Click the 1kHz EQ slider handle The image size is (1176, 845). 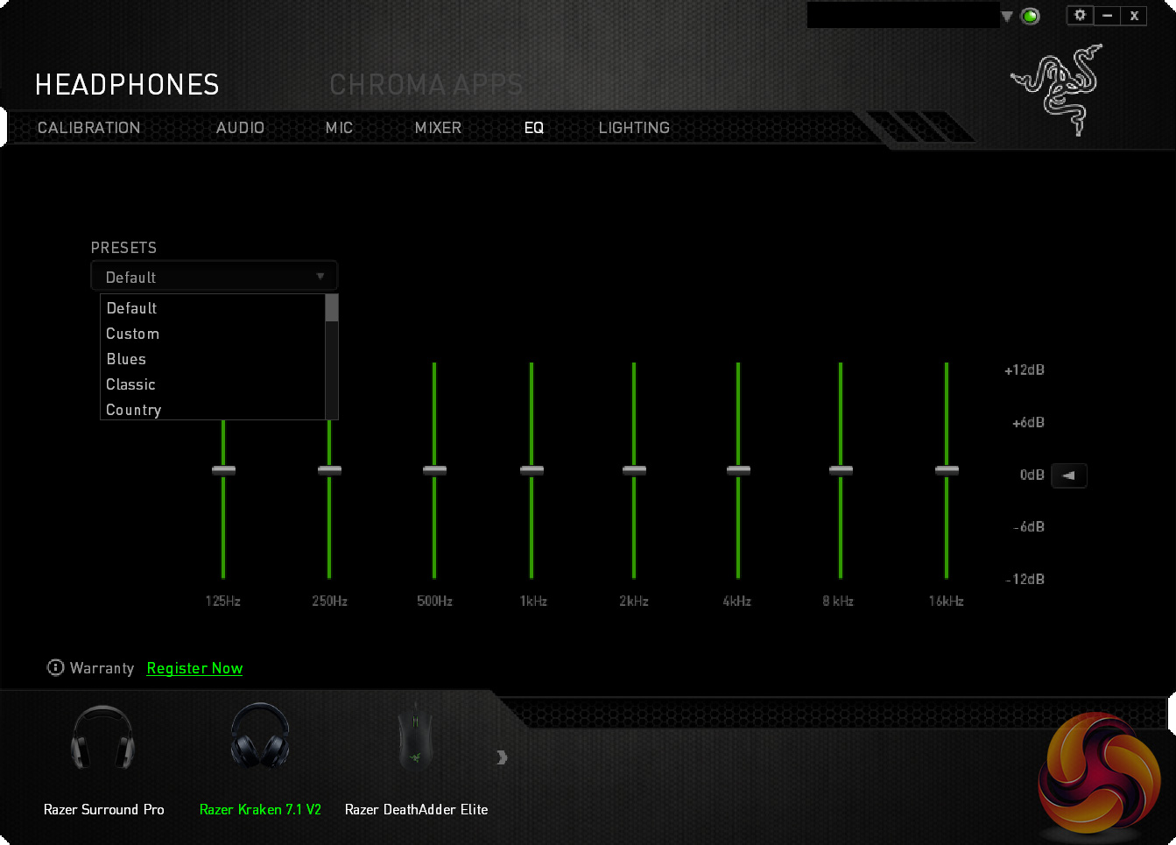(x=532, y=470)
